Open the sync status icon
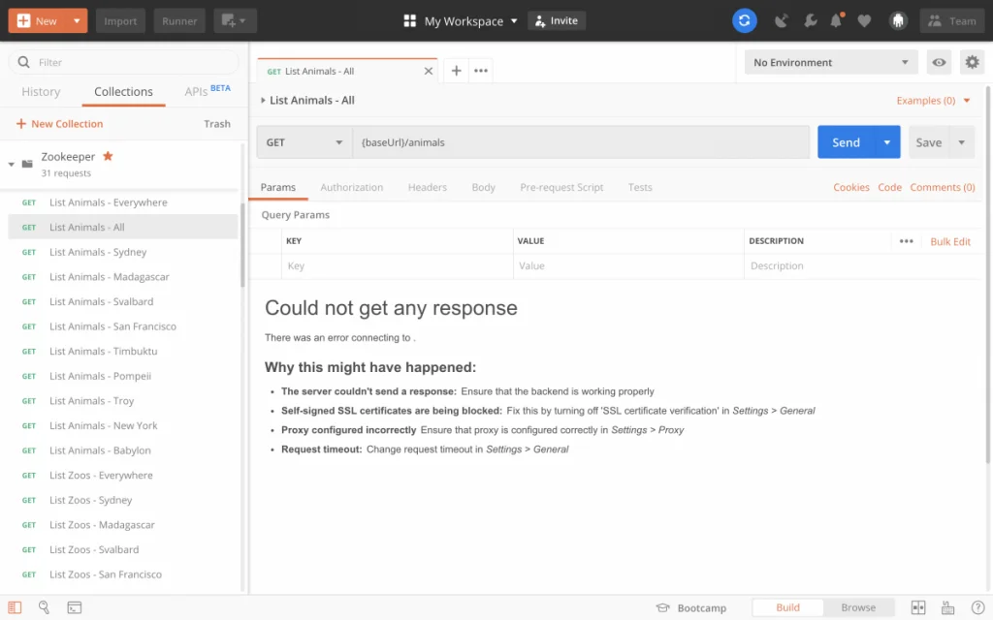 [744, 19]
